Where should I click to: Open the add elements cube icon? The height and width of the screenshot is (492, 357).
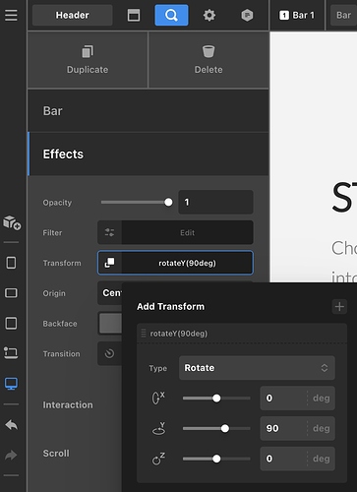click(12, 222)
